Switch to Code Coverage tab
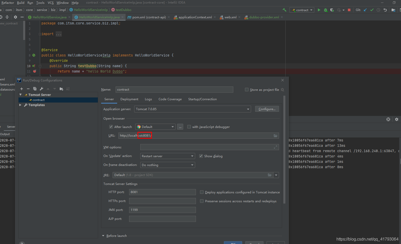The image size is (401, 244). click(170, 99)
